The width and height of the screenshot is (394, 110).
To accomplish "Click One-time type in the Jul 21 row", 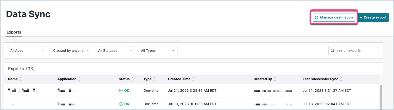I will [x=151, y=91].
